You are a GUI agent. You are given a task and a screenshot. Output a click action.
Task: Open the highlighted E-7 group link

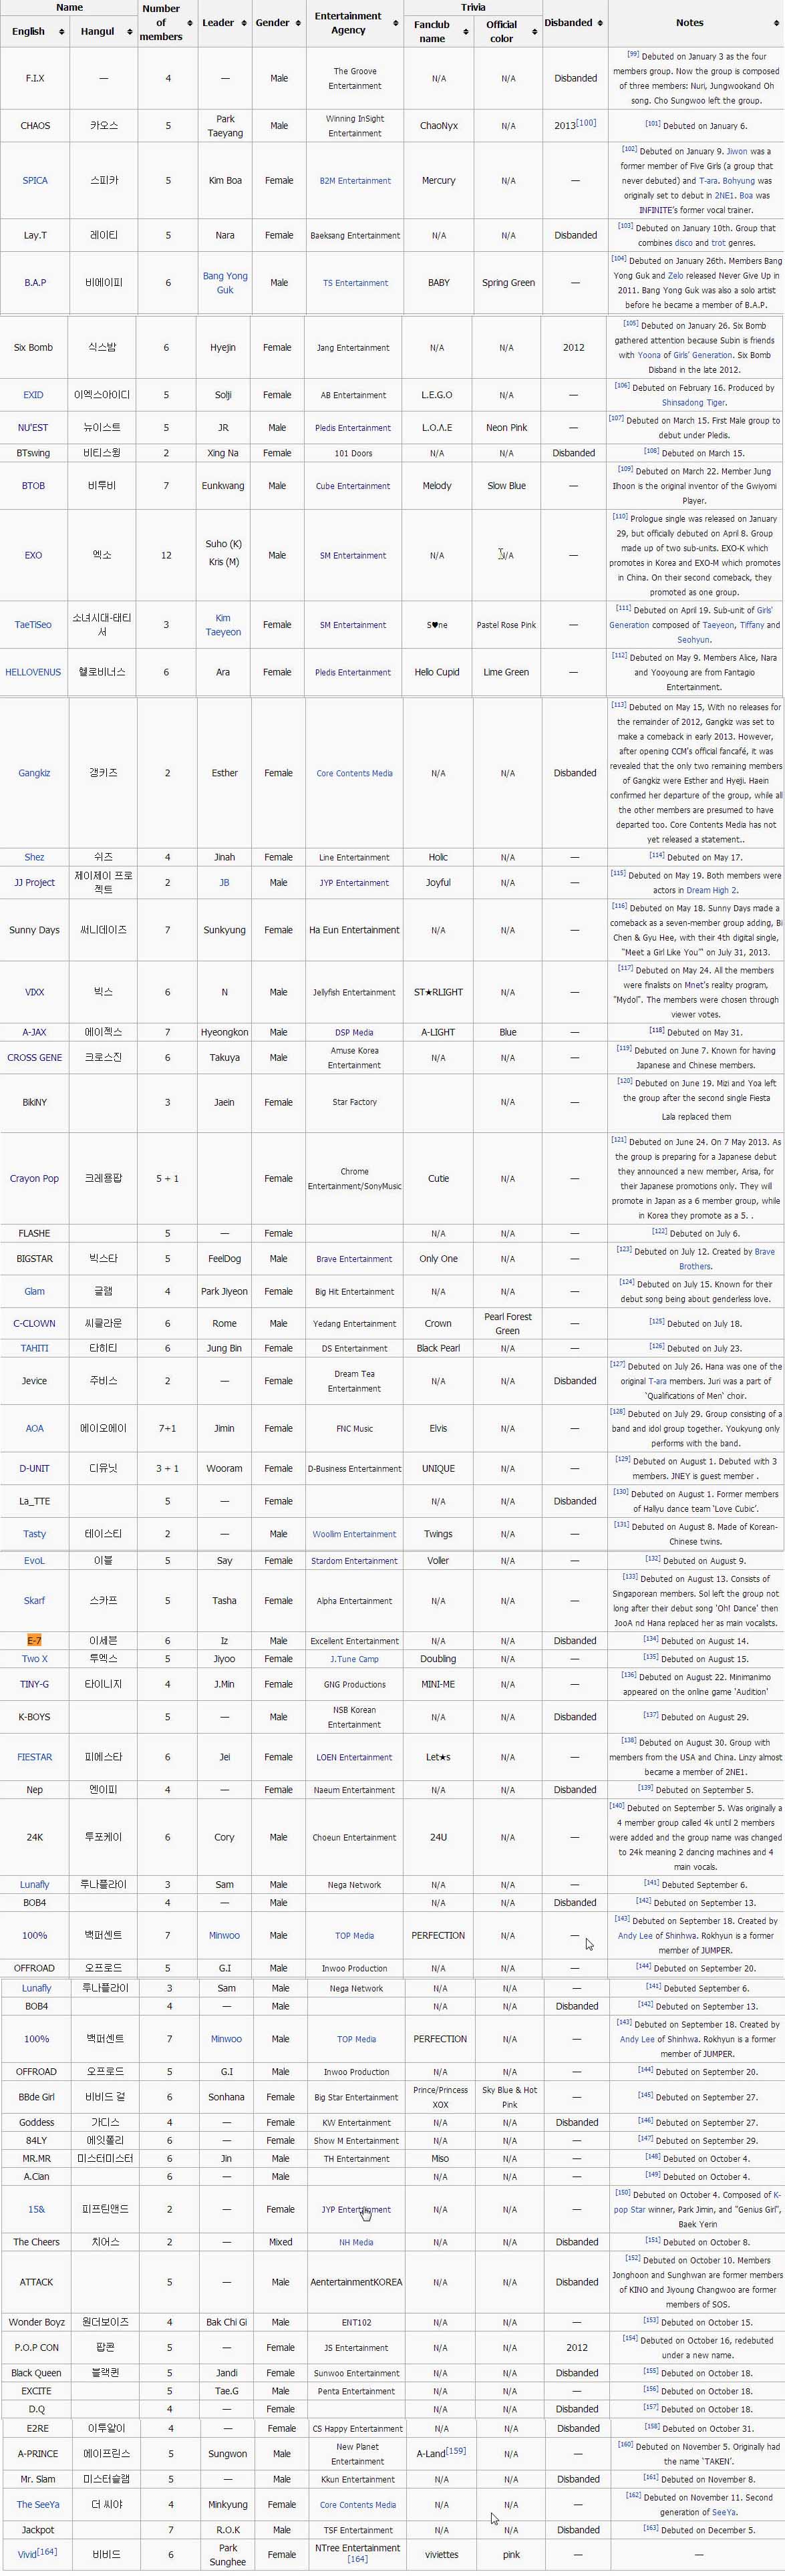pos(34,1641)
